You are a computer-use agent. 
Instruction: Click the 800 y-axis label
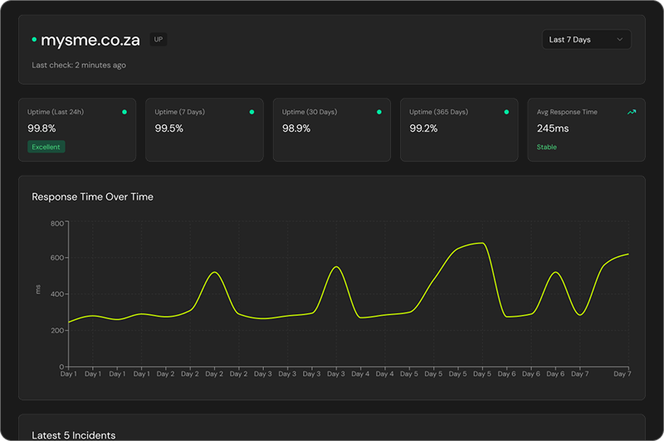(57, 224)
